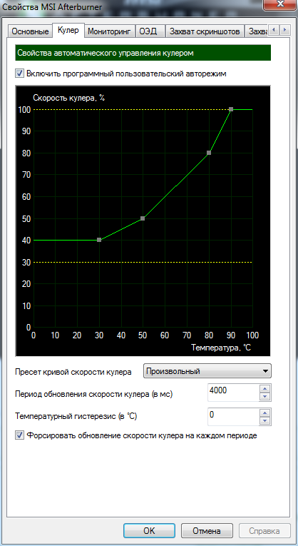
Task: Click the update period field showing 4000
Action: (x=233, y=393)
